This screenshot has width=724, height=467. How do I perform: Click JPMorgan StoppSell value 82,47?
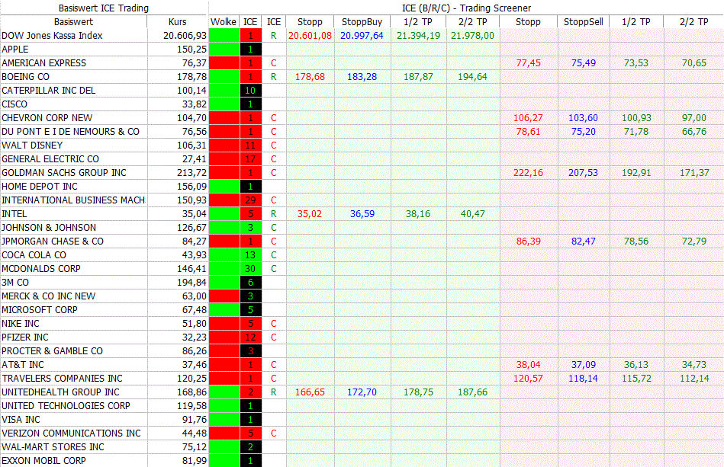(x=583, y=241)
